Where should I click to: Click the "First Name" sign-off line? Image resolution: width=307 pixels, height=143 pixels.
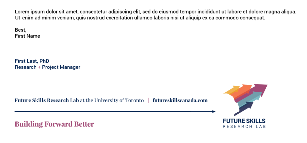click(27, 36)
